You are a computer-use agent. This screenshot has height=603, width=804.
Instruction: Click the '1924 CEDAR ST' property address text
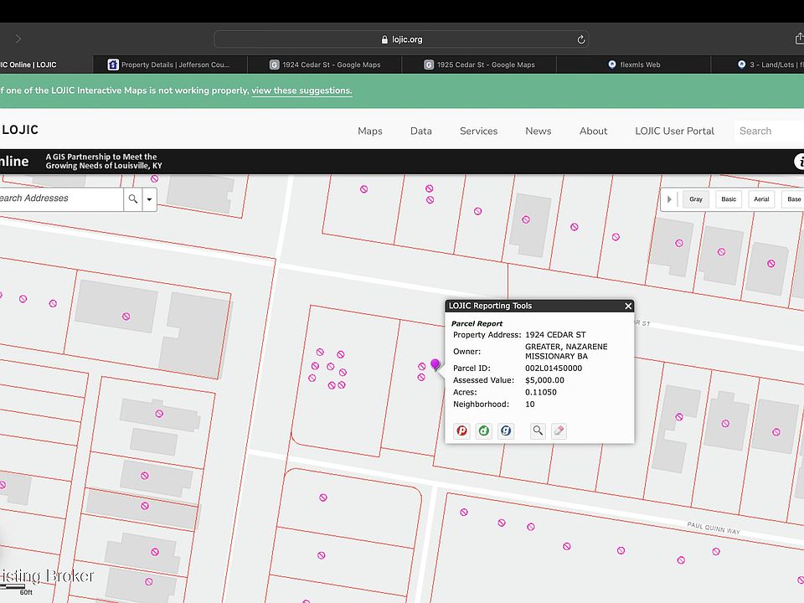pyautogui.click(x=555, y=335)
